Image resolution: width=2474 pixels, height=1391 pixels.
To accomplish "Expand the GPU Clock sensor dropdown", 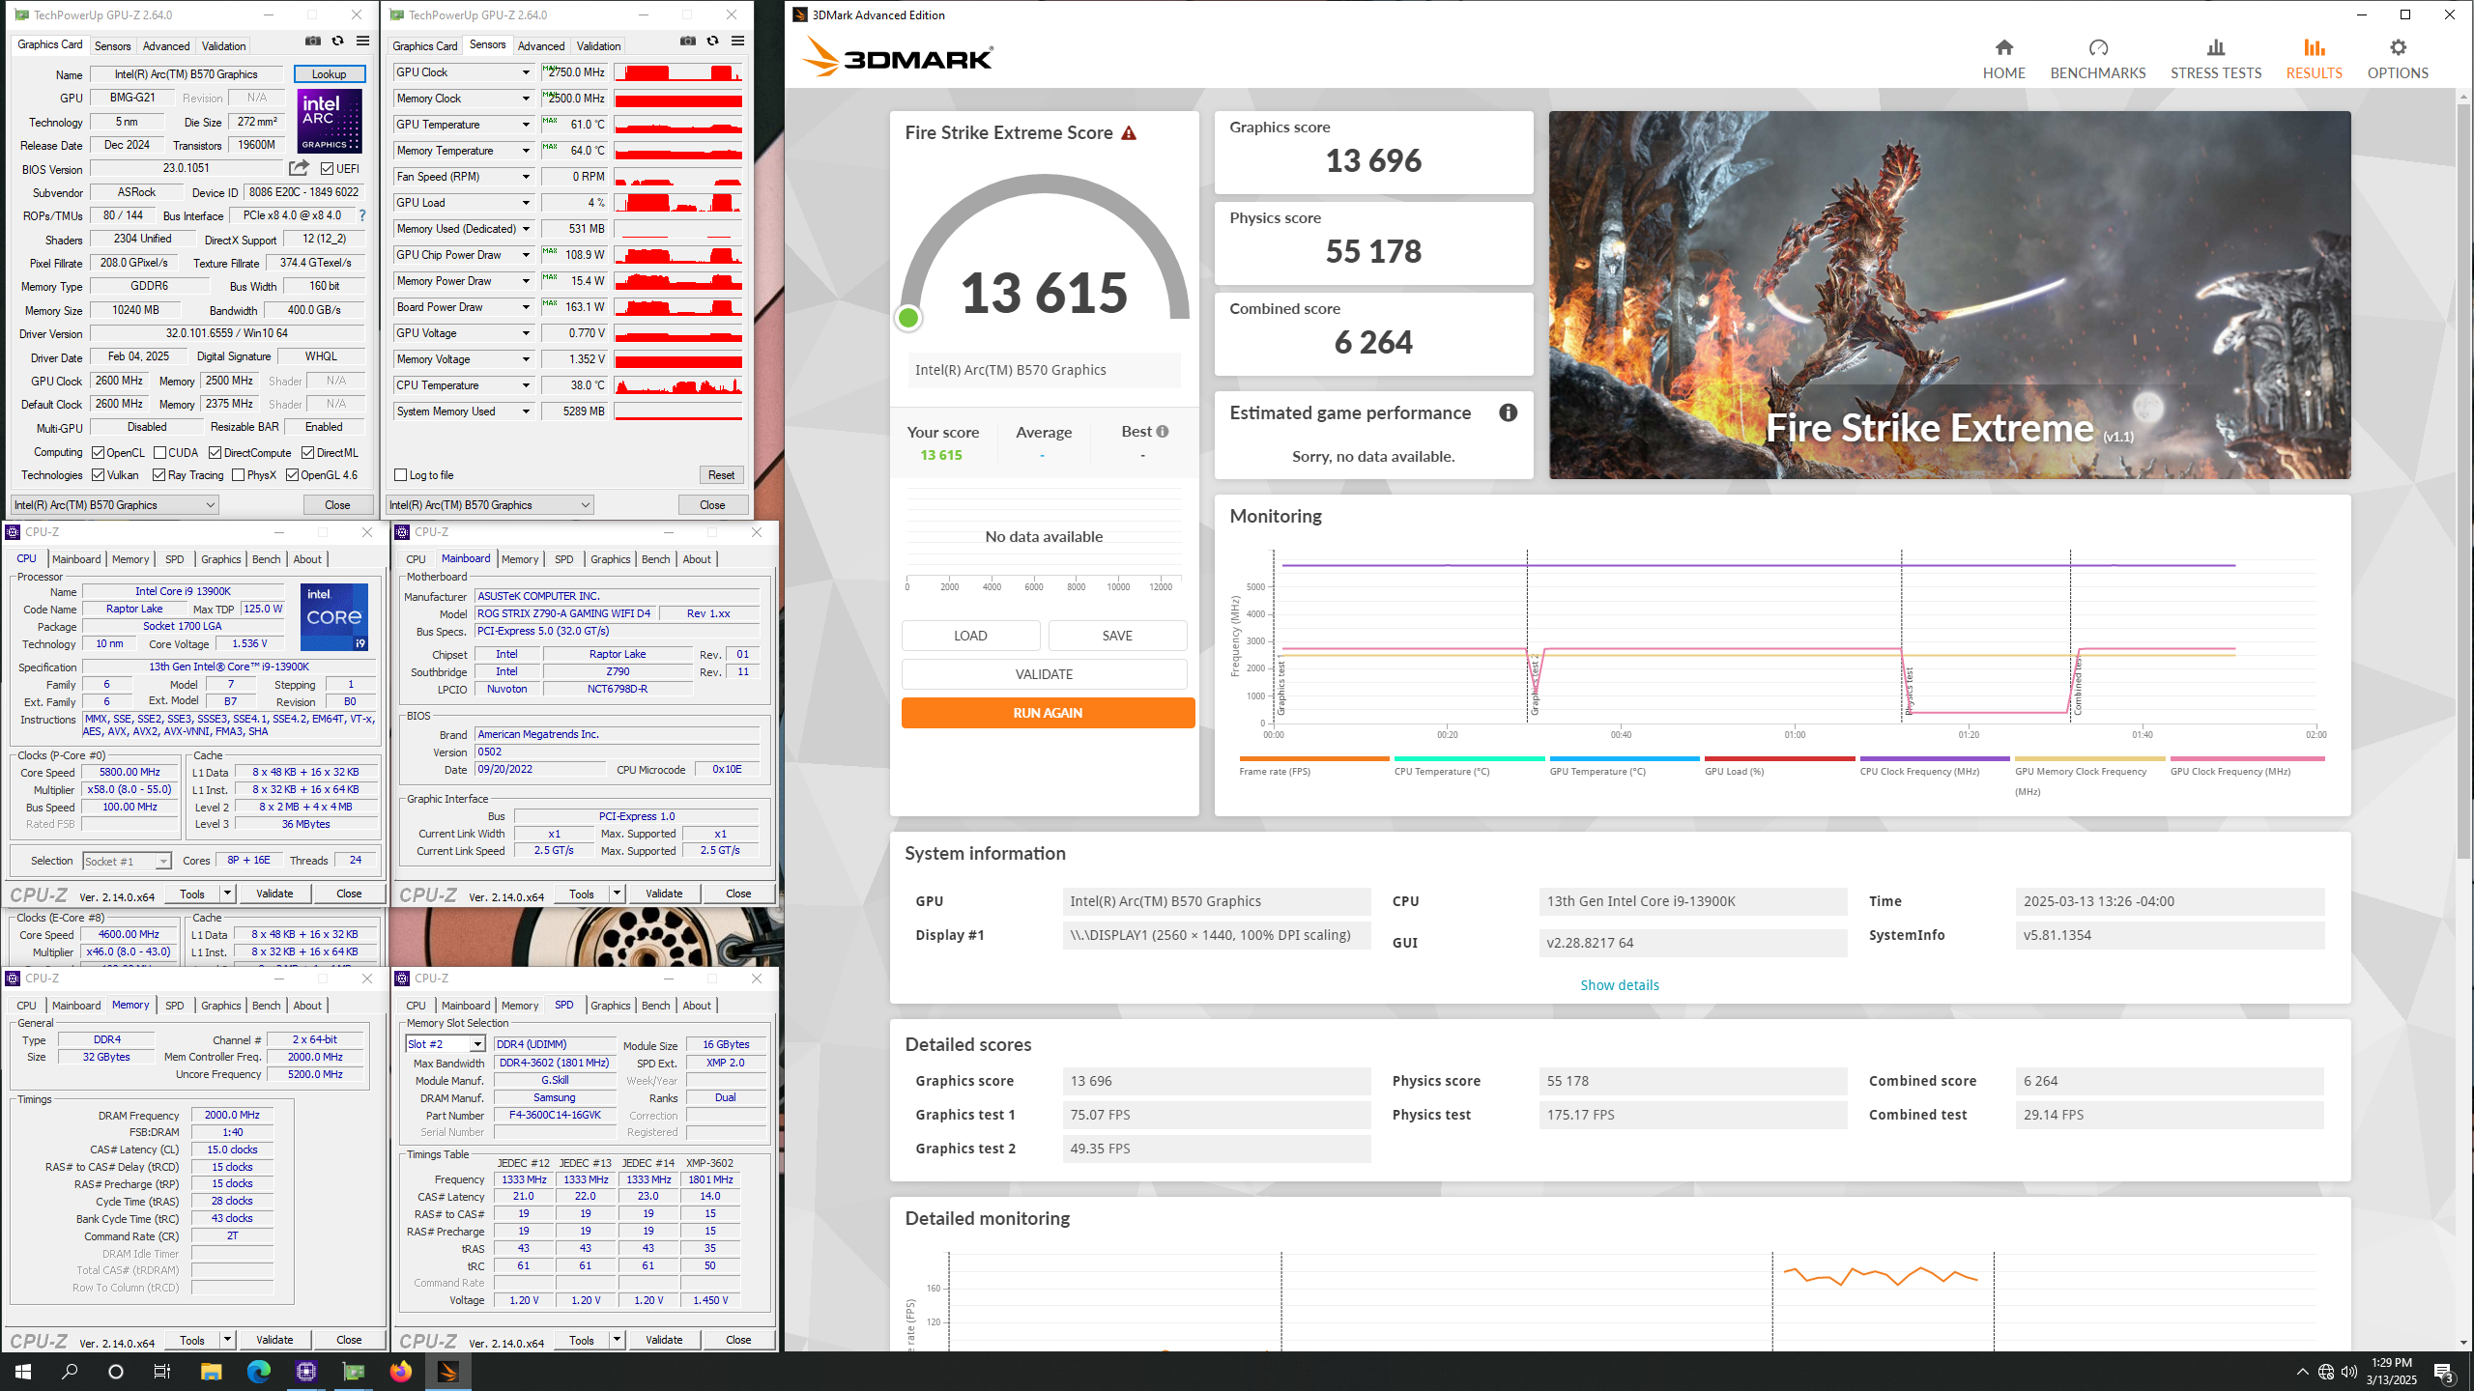I will coord(526,72).
